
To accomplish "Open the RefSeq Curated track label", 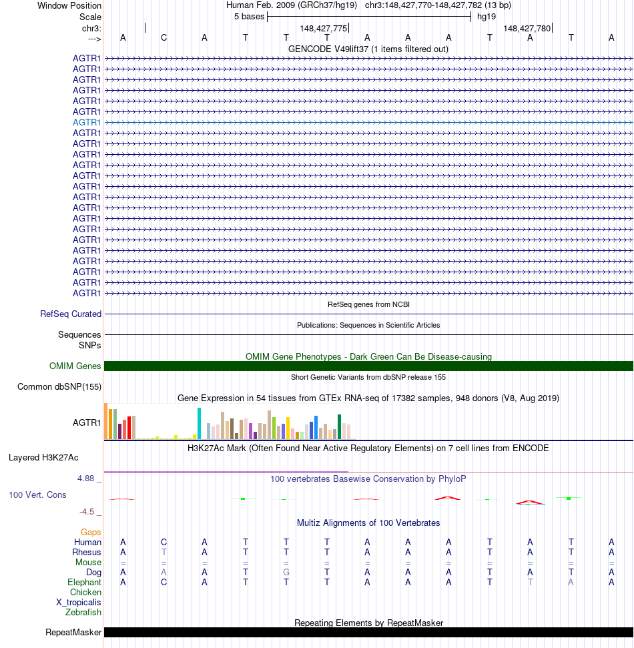I will pyautogui.click(x=71, y=314).
